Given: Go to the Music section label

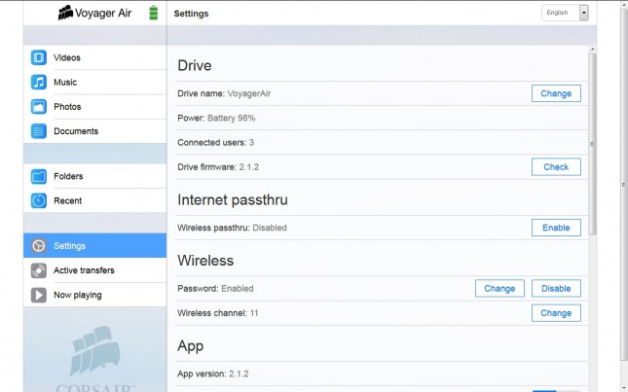Looking at the screenshot, I should pos(65,82).
